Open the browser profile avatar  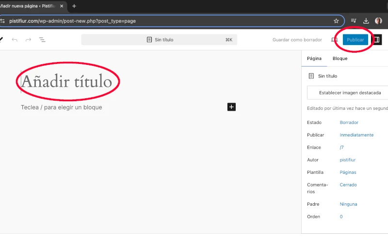point(378,21)
